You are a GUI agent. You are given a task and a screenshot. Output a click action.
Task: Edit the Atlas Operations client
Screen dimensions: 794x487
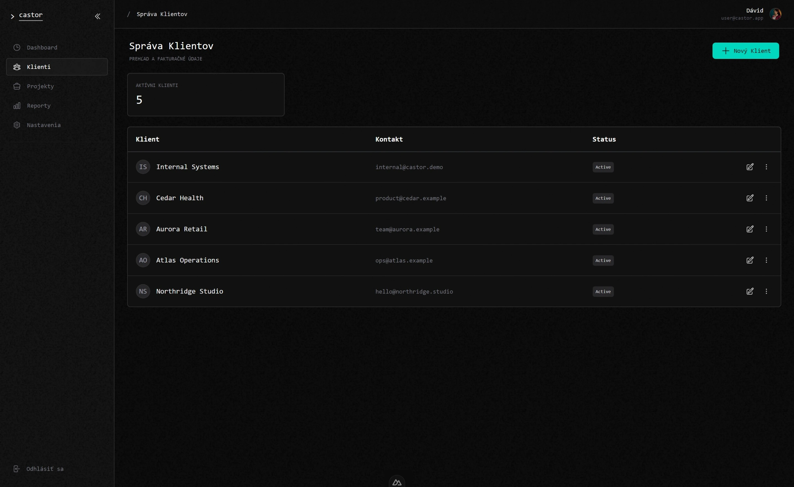tap(750, 260)
